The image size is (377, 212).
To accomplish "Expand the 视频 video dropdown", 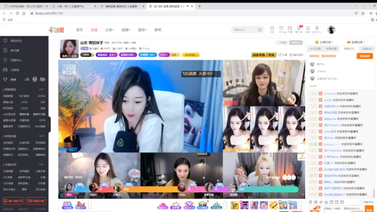I will (126, 30).
